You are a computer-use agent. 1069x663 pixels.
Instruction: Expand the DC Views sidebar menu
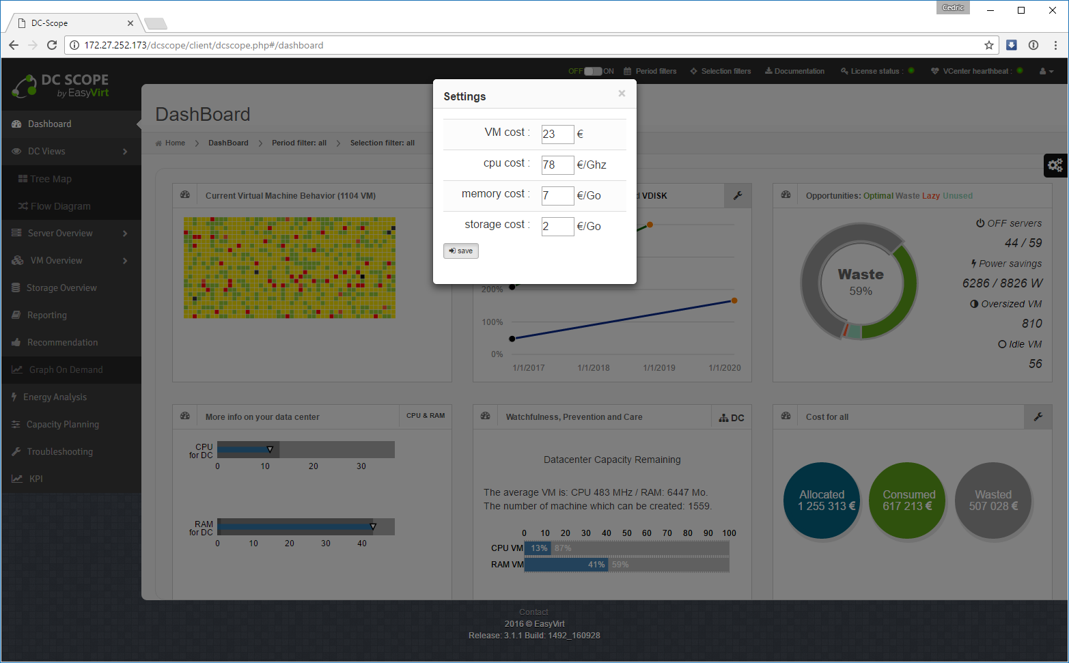click(71, 152)
